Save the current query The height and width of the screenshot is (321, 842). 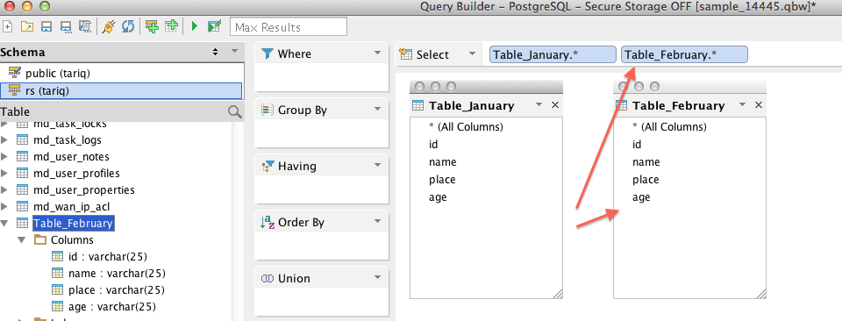pyautogui.click(x=46, y=26)
